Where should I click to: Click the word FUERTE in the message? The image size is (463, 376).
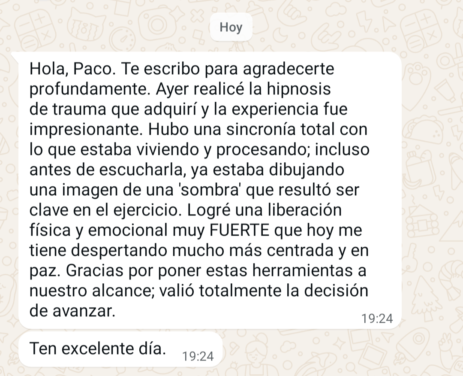coord(239,230)
